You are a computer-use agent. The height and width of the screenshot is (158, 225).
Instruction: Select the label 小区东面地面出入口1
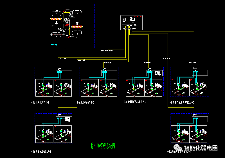[x=41, y=152]
